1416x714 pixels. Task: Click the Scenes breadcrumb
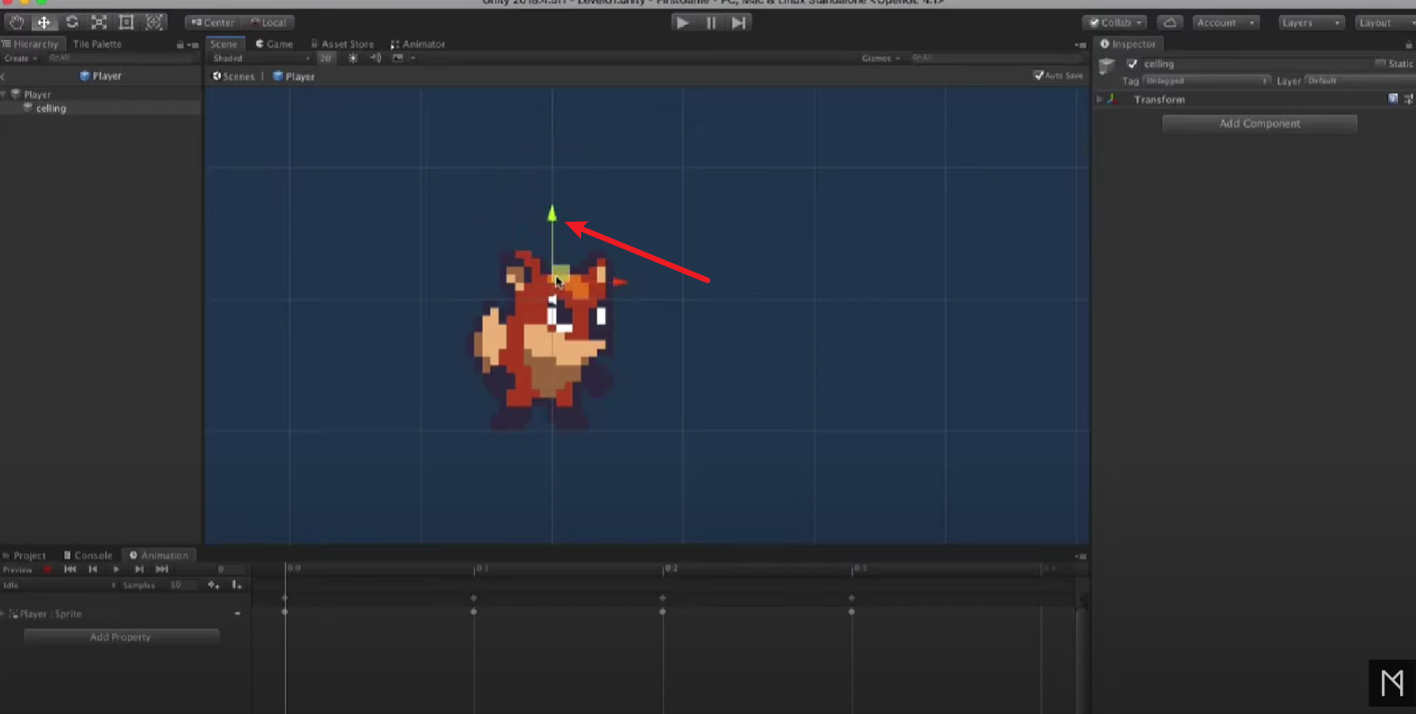tap(234, 77)
